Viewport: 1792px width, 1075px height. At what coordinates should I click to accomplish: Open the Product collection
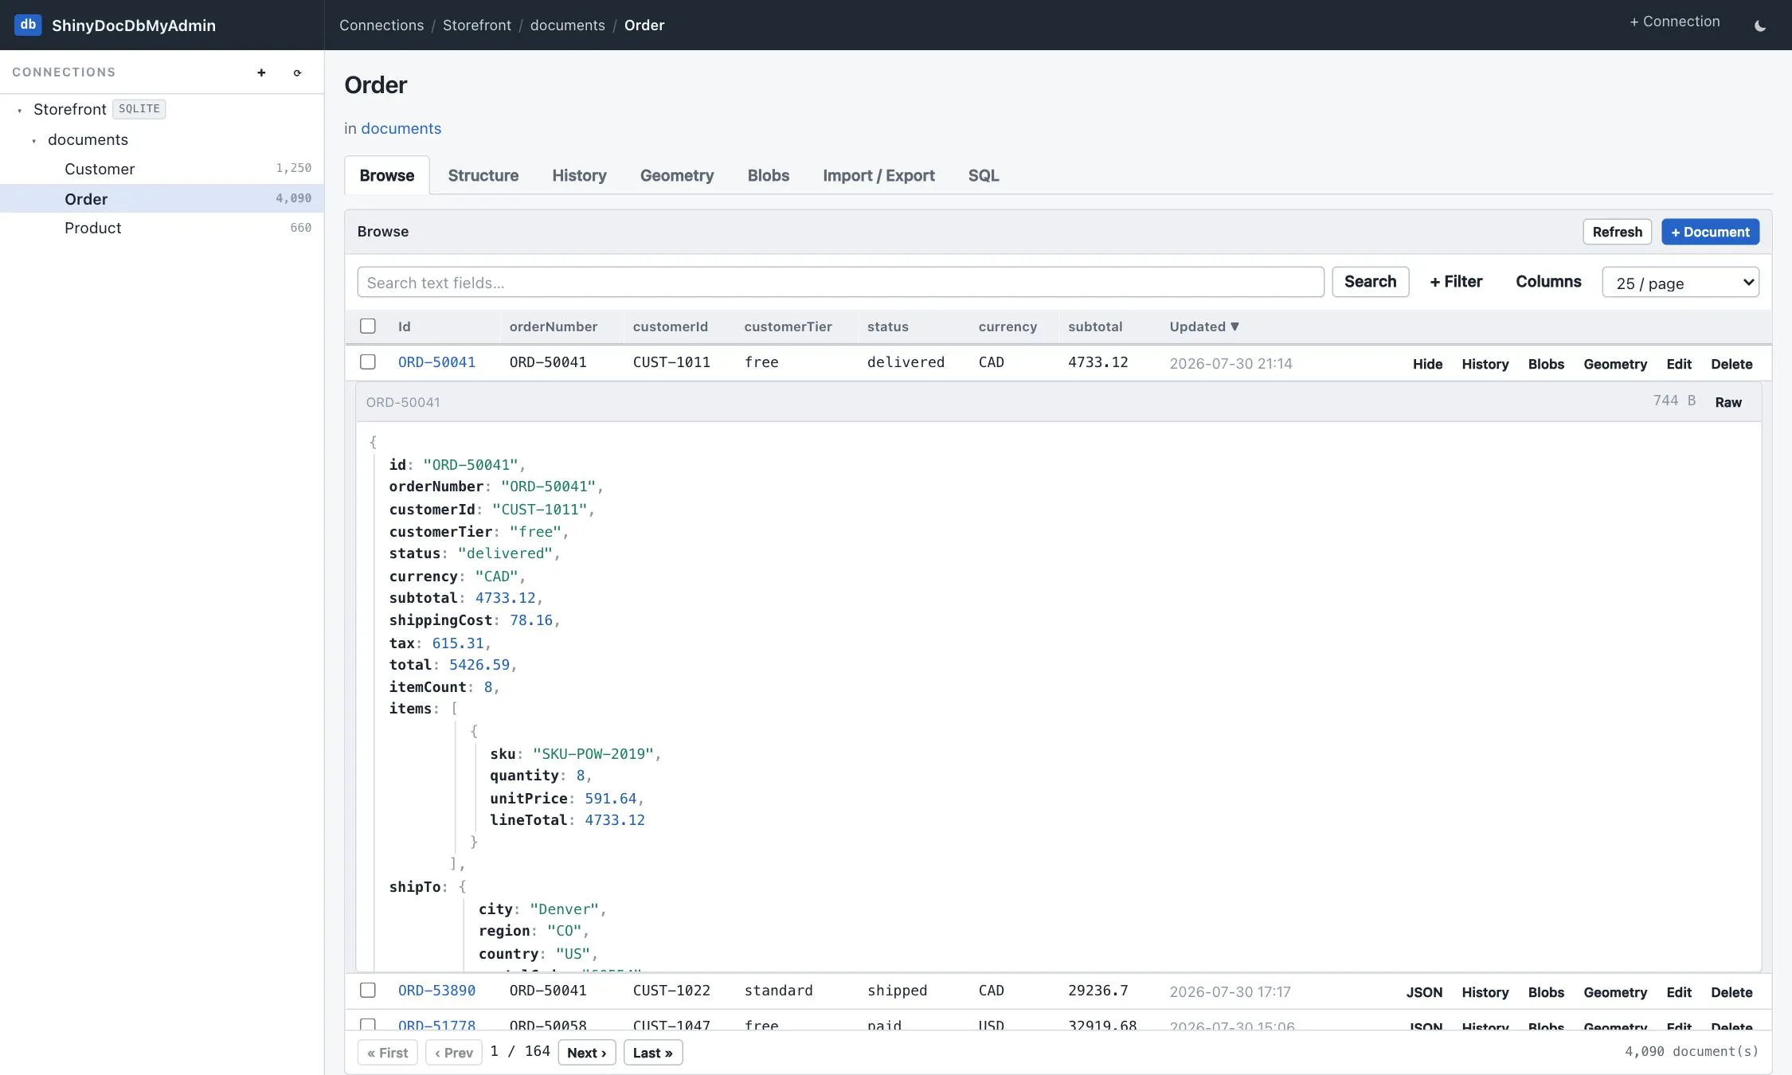[x=162, y=228]
